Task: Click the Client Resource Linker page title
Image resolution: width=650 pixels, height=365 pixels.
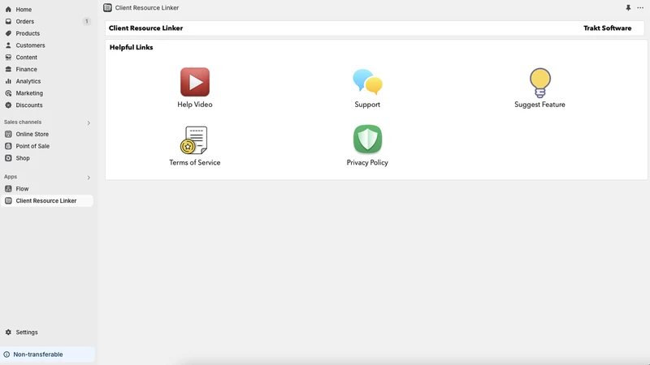Action: (x=145, y=28)
